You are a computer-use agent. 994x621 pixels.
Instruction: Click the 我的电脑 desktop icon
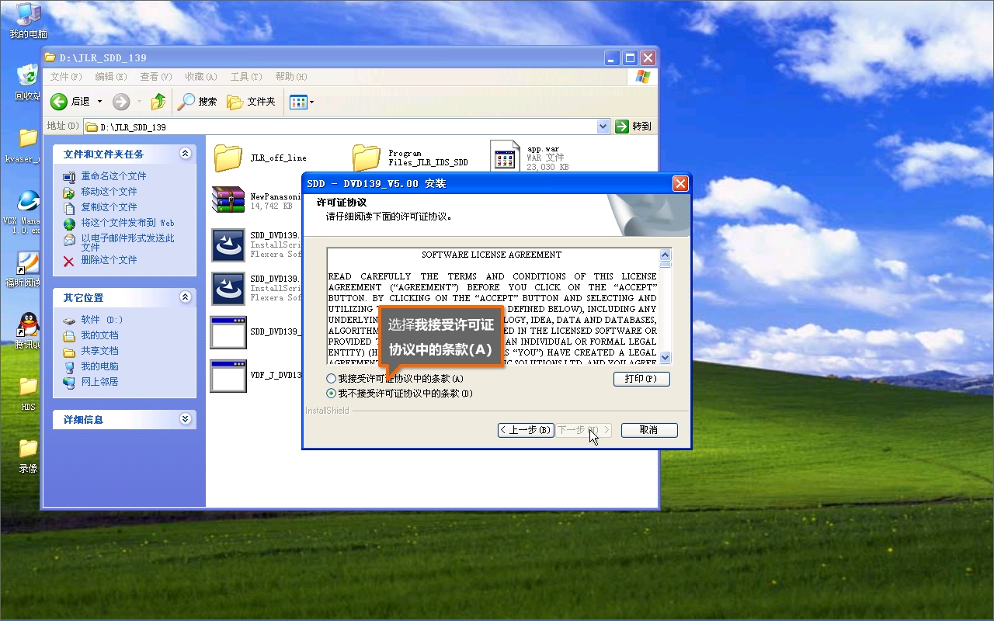(29, 14)
